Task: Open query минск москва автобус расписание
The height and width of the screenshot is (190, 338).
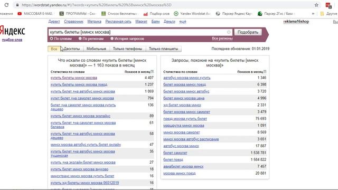Action: coord(191,139)
